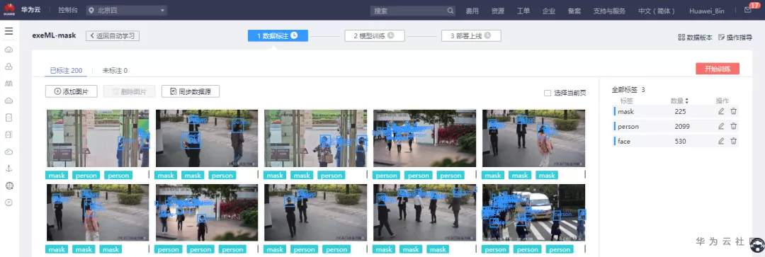Open the Huawei_Bin account menu

706,11
